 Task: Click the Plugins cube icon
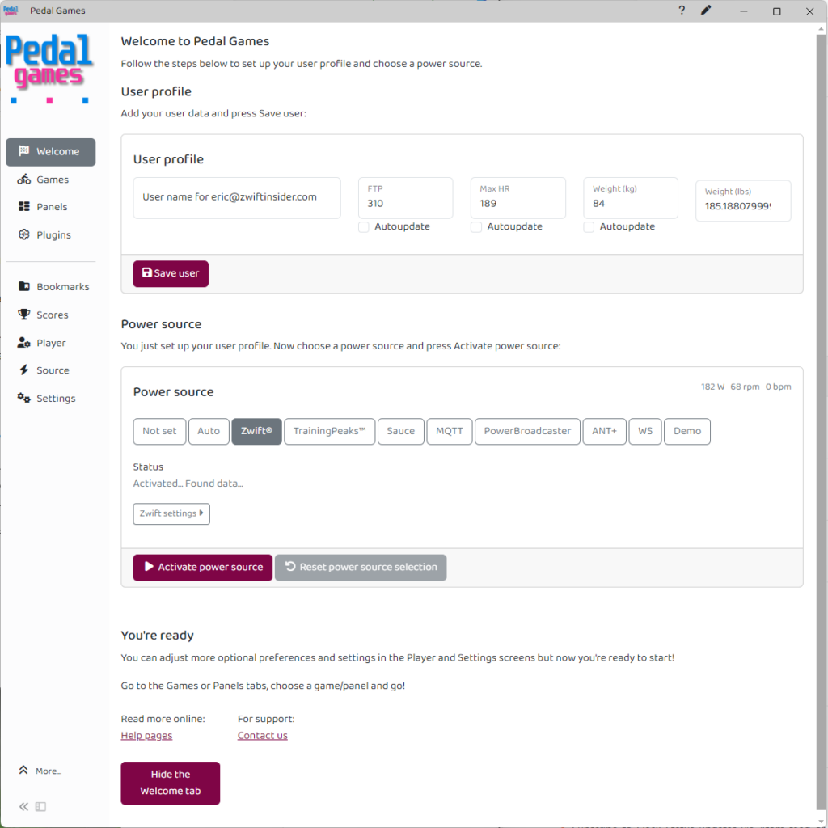tap(24, 235)
